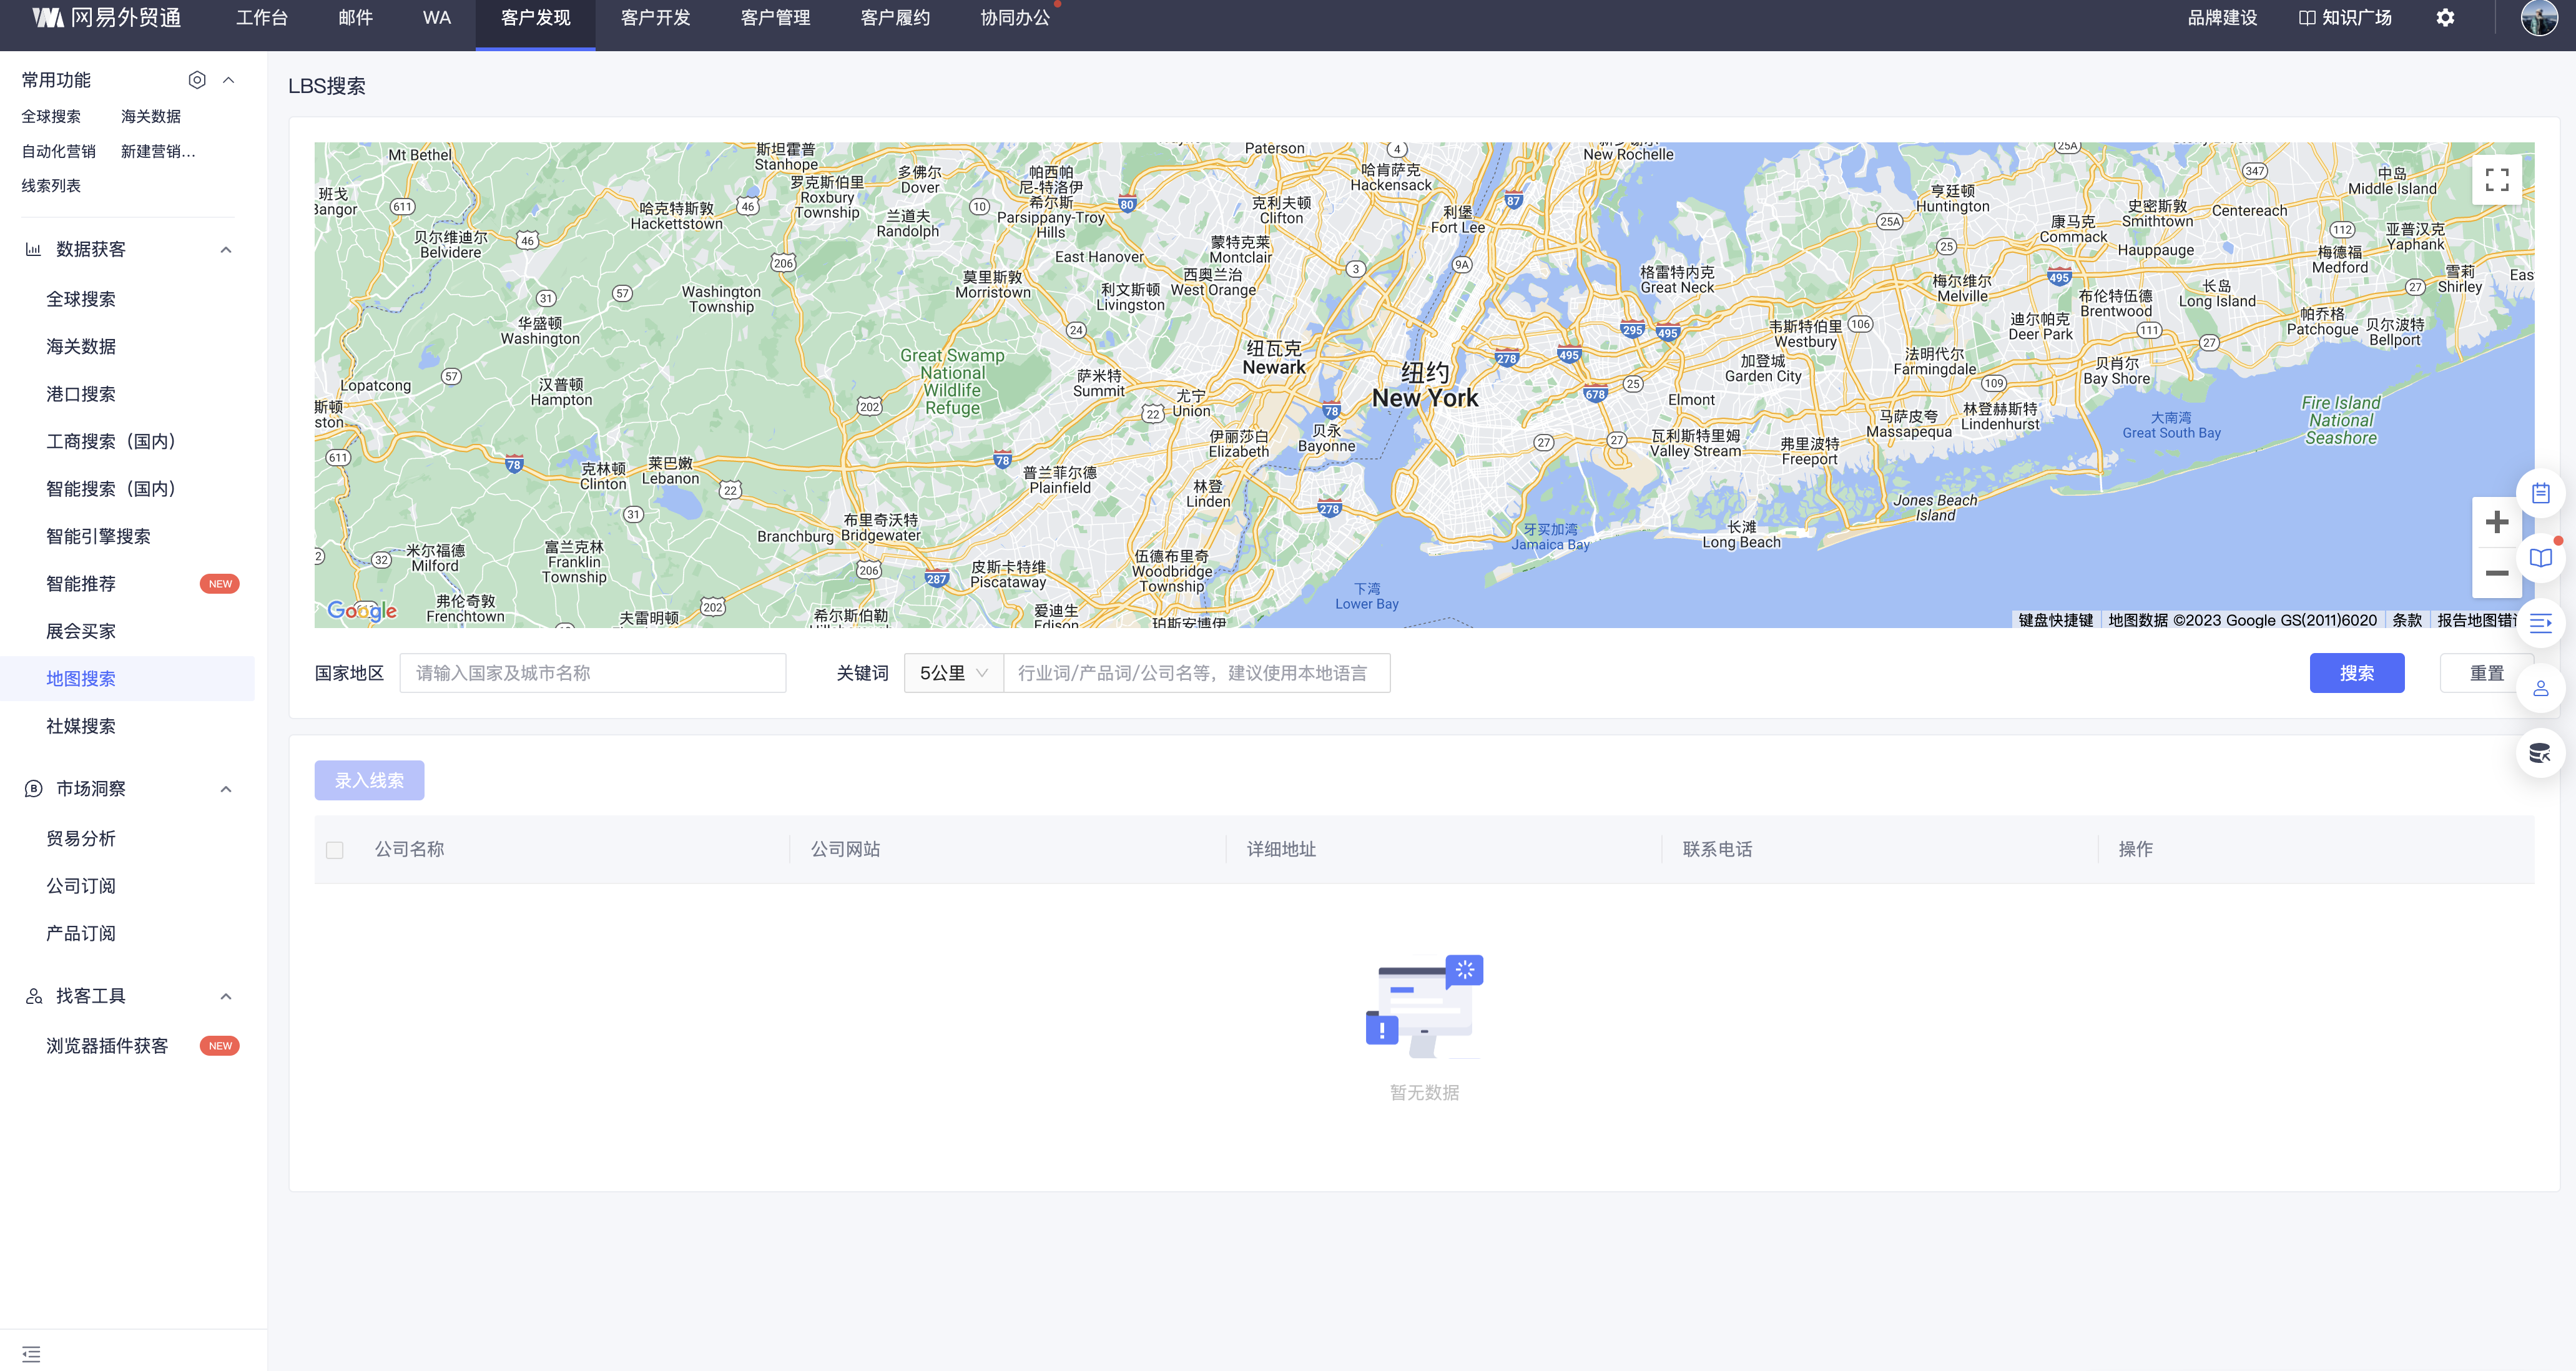
Task: Switch to 邮件 tab
Action: coord(355,18)
